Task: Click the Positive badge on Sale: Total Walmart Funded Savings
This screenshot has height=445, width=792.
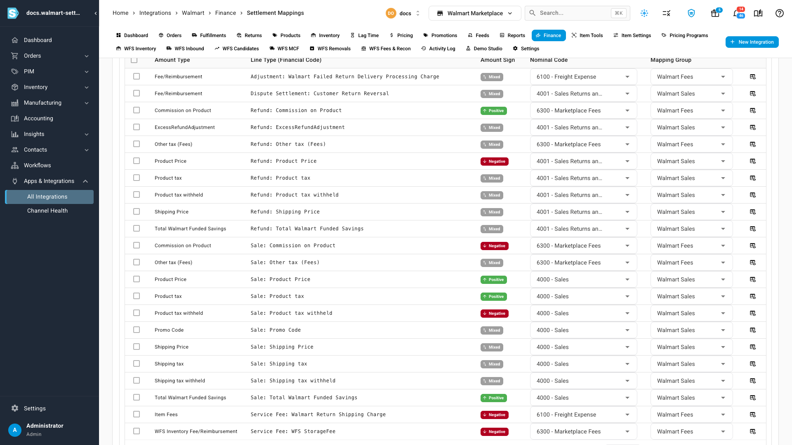Action: [x=494, y=398]
